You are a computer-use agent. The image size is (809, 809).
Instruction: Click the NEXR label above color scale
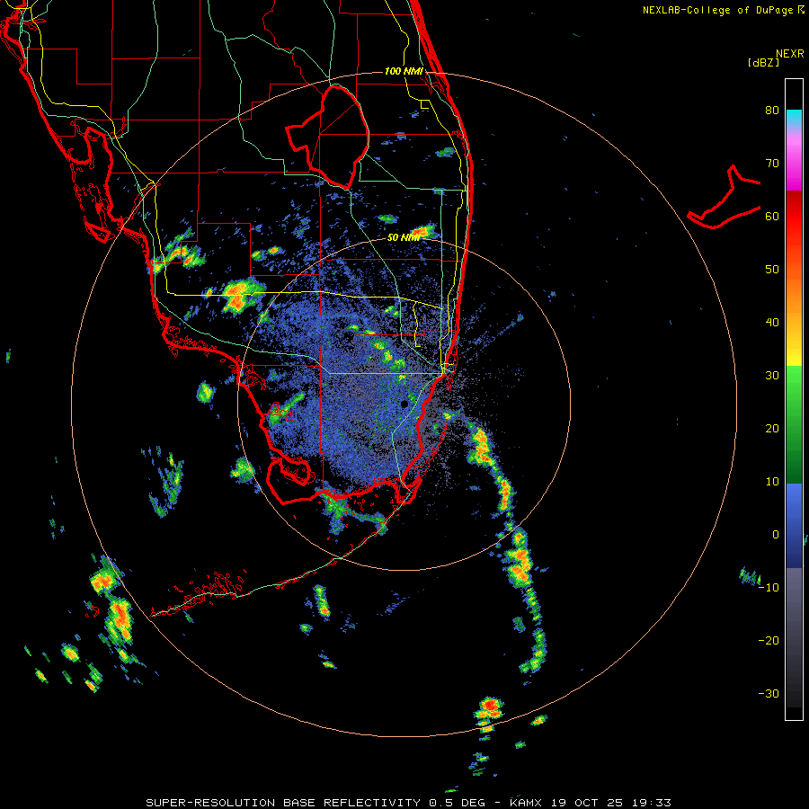(x=790, y=54)
